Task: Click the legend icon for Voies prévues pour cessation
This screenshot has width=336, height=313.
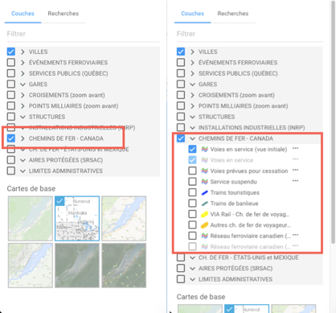Action: pos(205,171)
